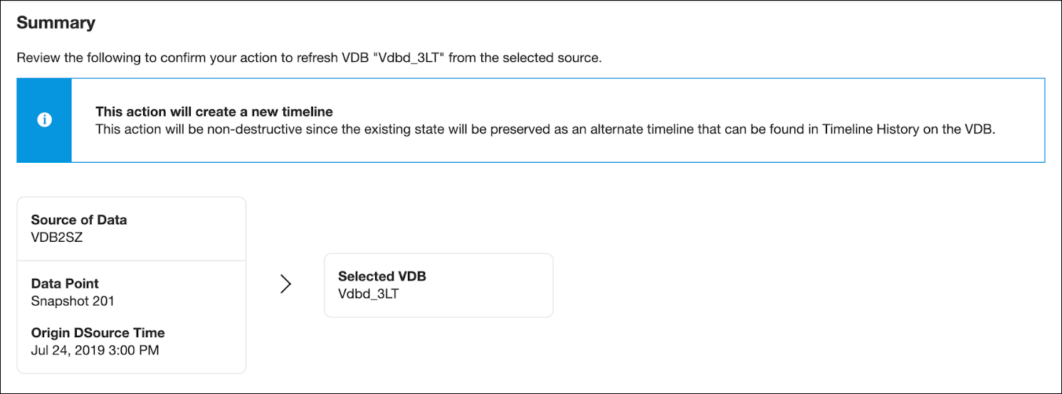Click the right chevron arrow between cards
Screen dimensions: 1062x394
(x=285, y=284)
